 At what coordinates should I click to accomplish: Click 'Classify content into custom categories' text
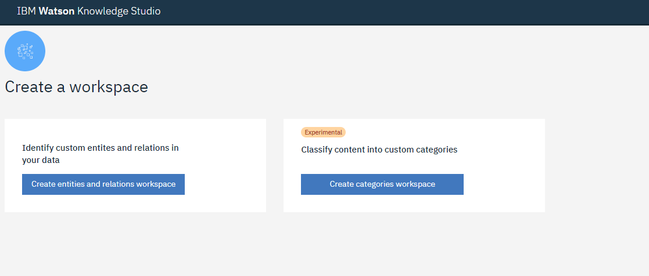(x=379, y=150)
